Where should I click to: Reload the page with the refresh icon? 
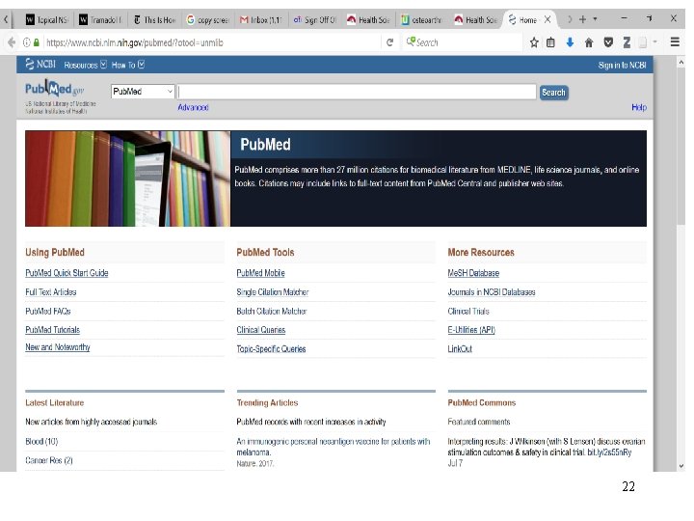coord(390,42)
